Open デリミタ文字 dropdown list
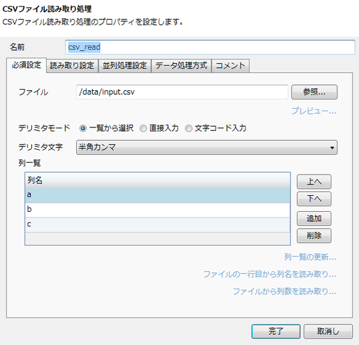The width and height of the screenshot is (359, 345). (206, 147)
